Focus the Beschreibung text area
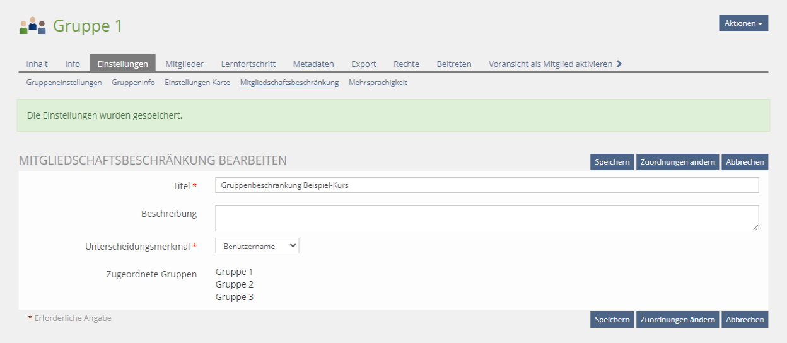 487,218
